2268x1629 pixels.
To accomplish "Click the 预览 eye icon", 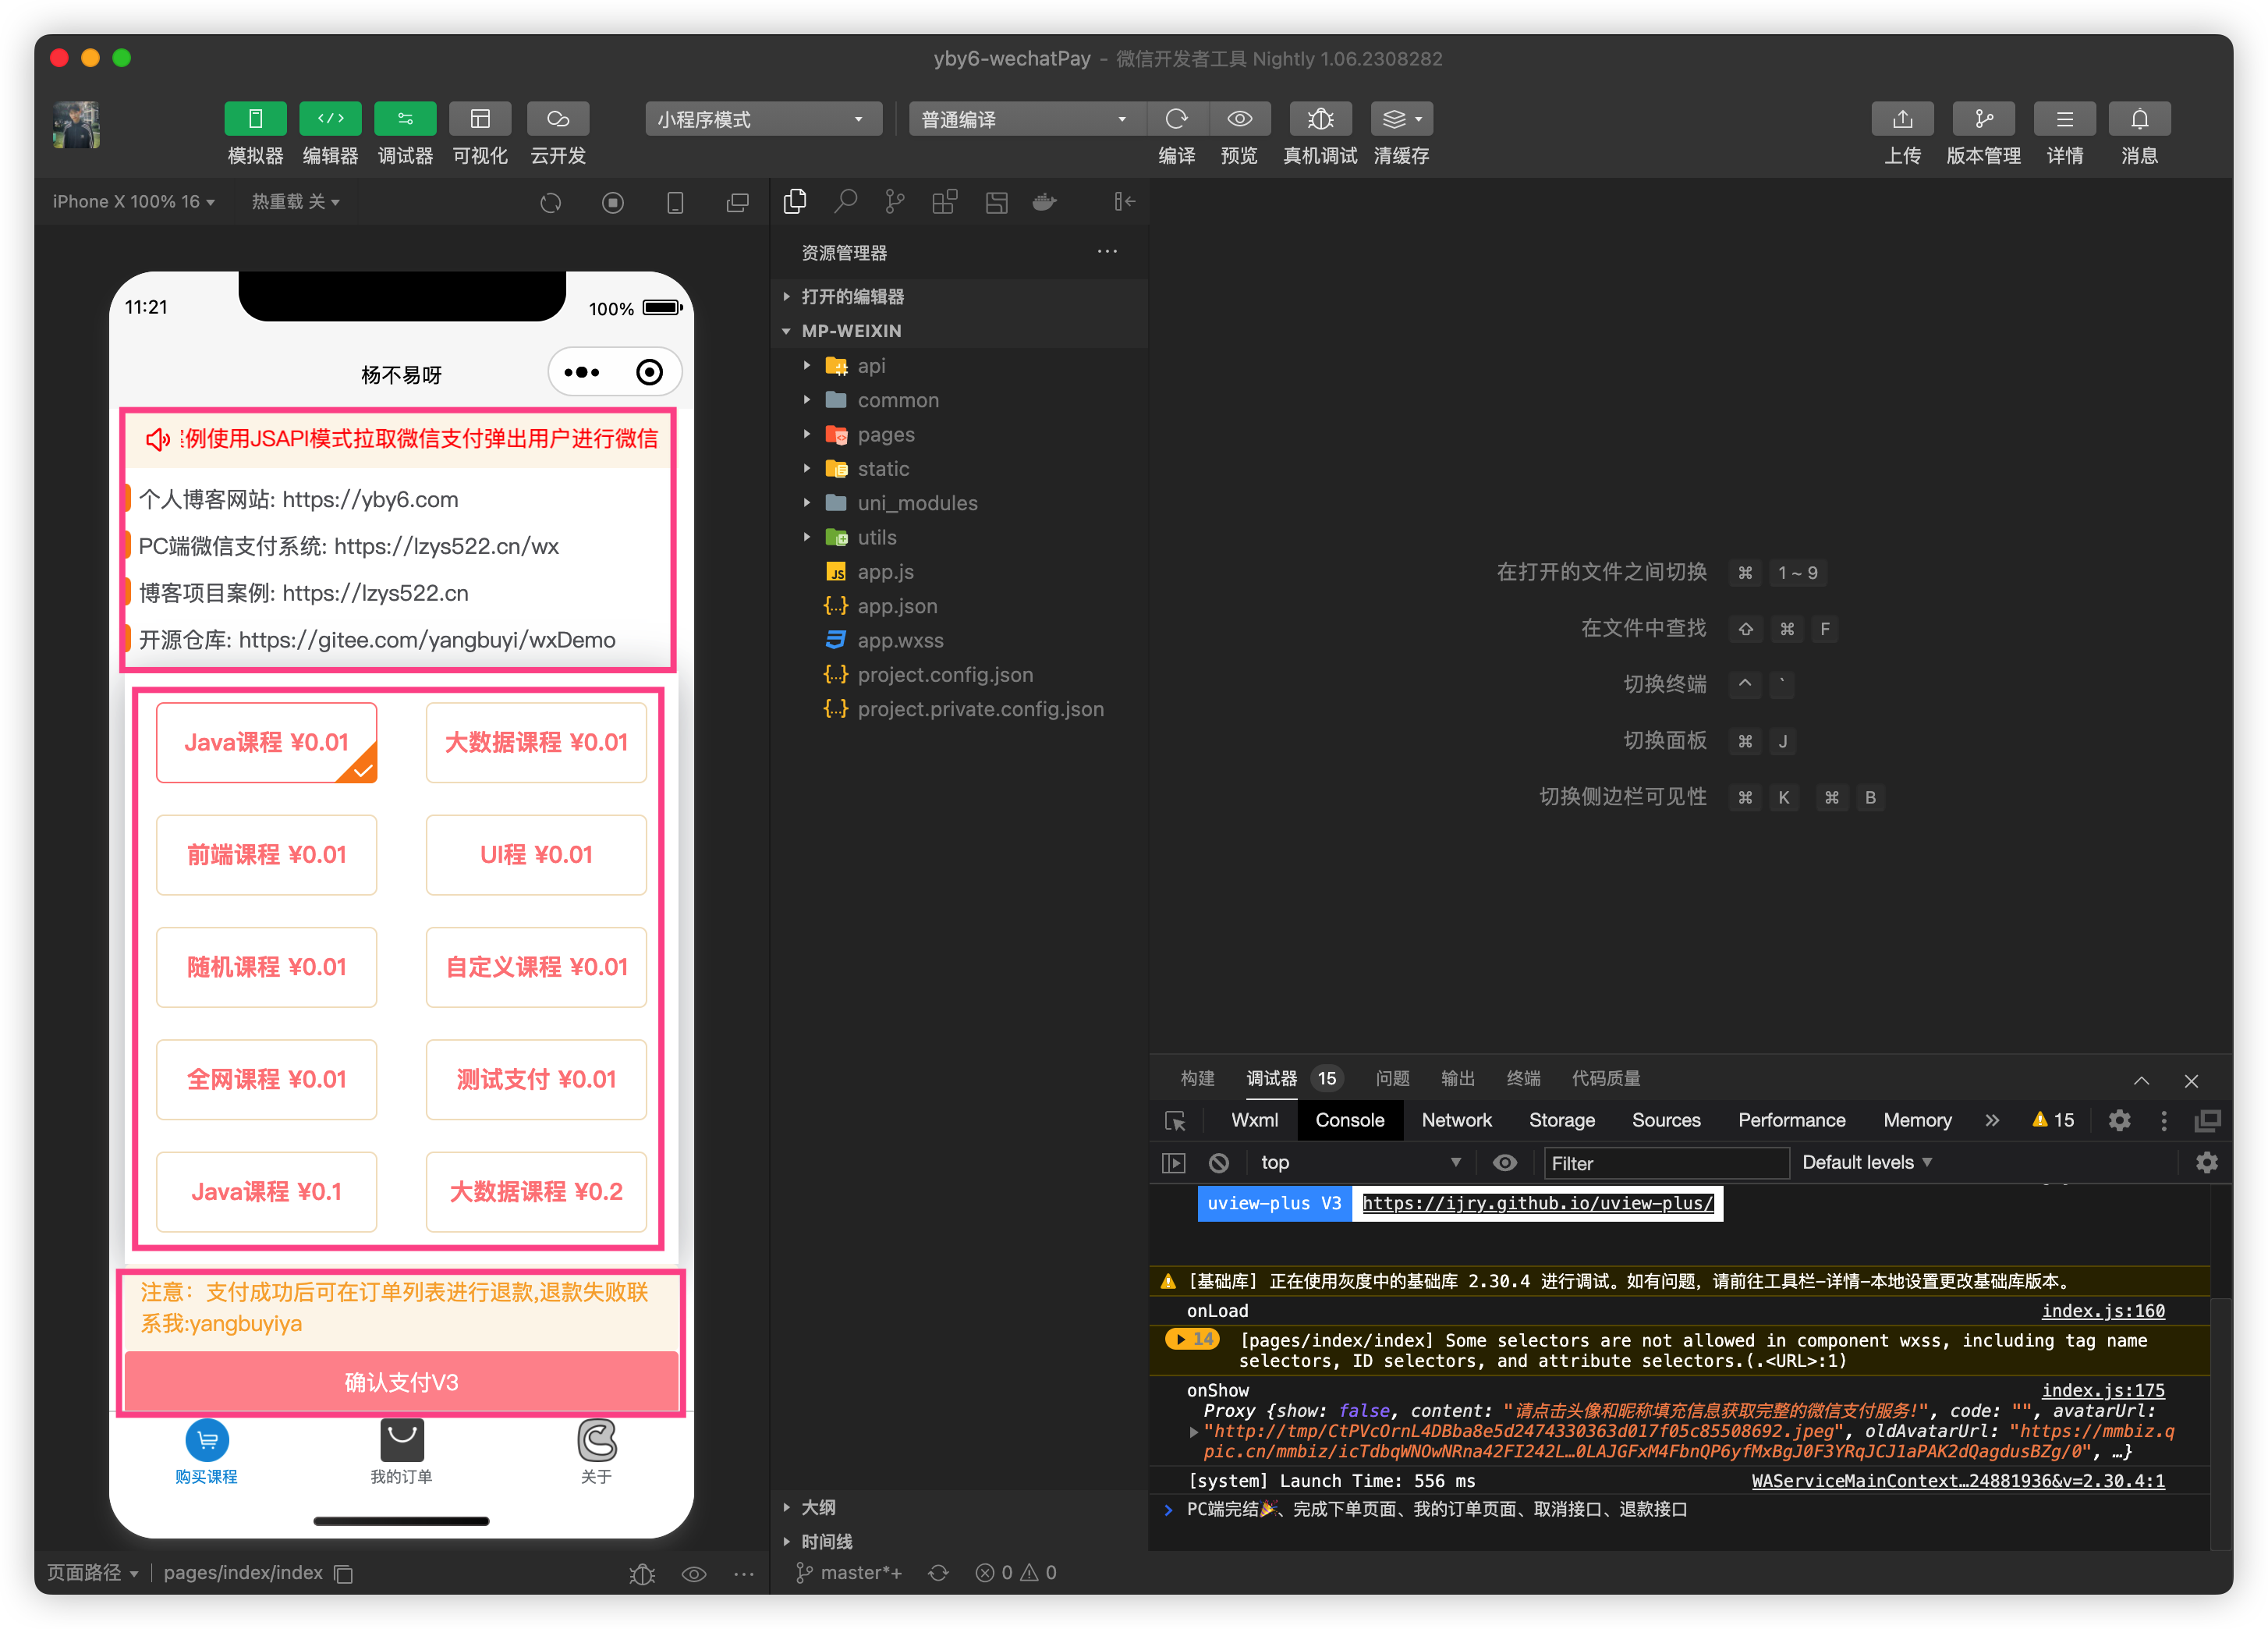I will [1239, 119].
